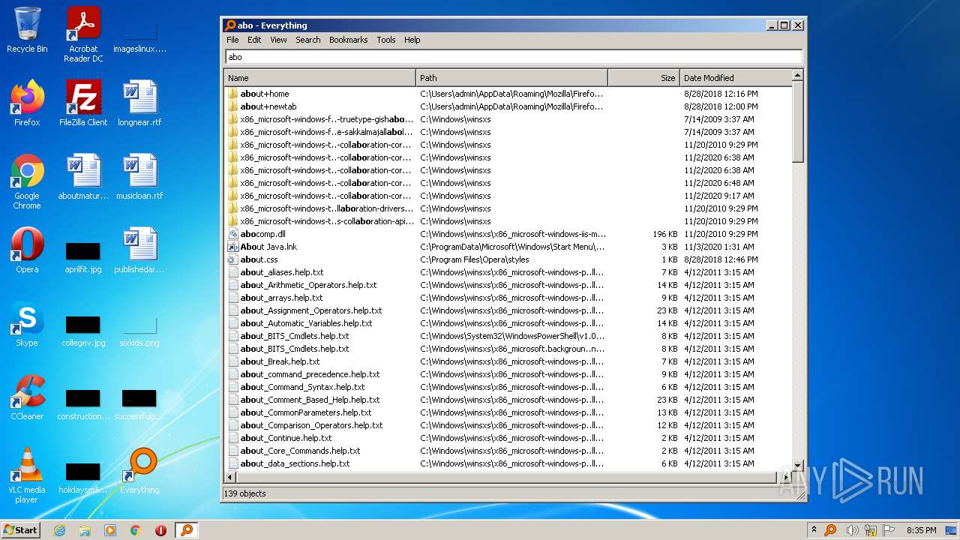Viewport: 960px width, 540px height.
Task: Sort results by Name column header
Action: pos(319,78)
